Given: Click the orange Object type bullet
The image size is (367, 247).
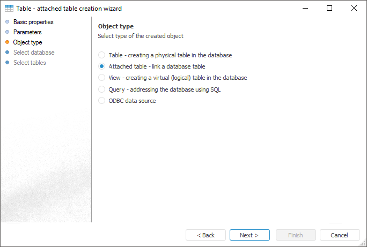Looking at the screenshot, I should [7, 42].
